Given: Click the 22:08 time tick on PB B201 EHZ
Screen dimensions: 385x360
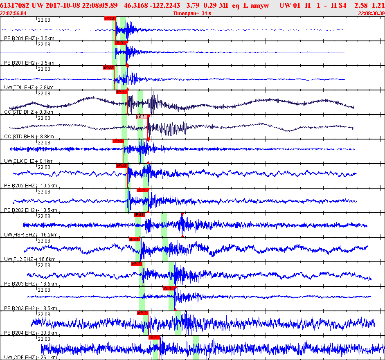Looking at the screenshot, I should click(44, 20).
